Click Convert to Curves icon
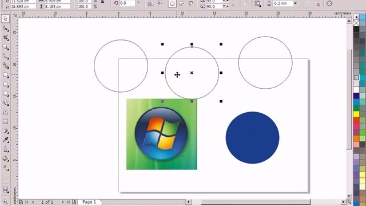Image resolution: width=366 pixels, height=206 pixels. pos(329,3)
